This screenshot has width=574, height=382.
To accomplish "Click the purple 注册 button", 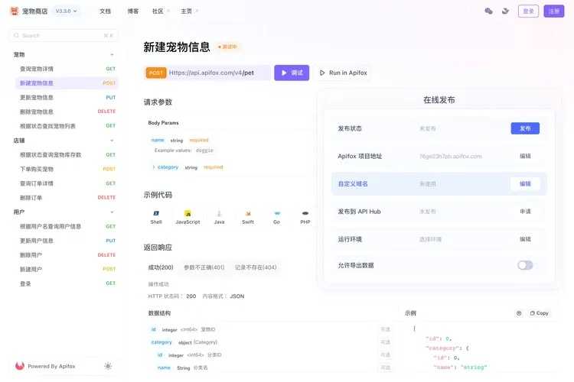I will click(x=554, y=11).
